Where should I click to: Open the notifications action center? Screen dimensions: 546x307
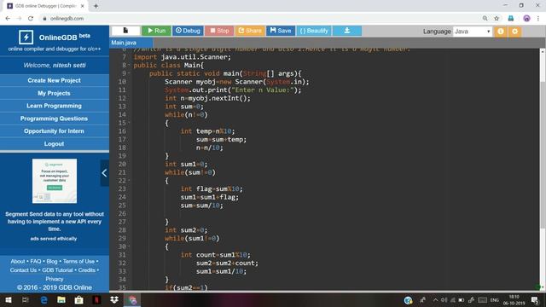coord(535,299)
